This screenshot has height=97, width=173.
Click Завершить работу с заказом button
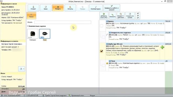coord(112,8)
